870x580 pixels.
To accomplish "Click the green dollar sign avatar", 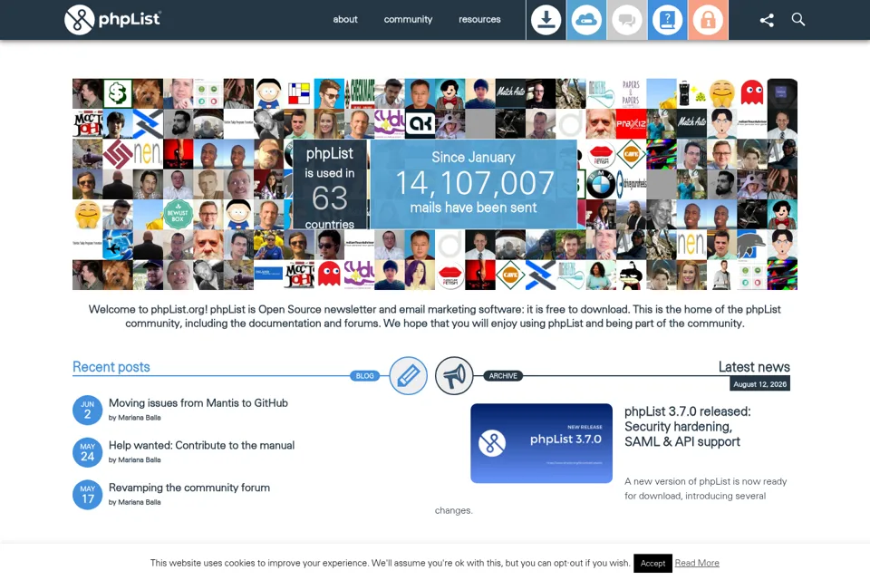I will coord(118,93).
